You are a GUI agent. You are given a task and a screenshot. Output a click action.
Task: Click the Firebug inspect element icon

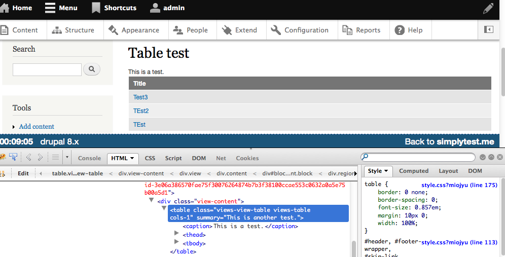tap(14, 157)
